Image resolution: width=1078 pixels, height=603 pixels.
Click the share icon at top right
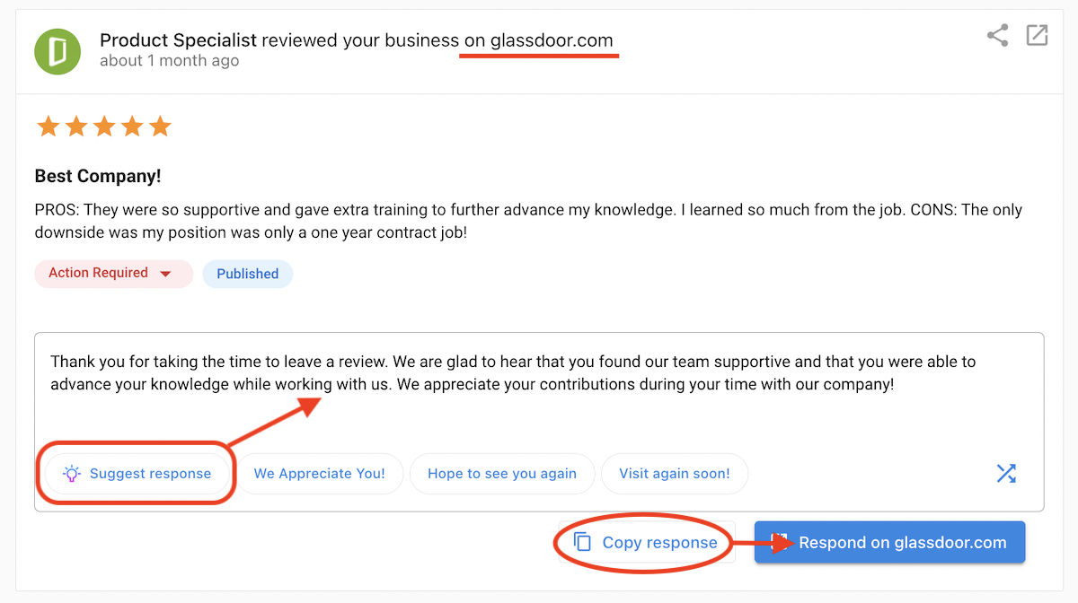997,36
